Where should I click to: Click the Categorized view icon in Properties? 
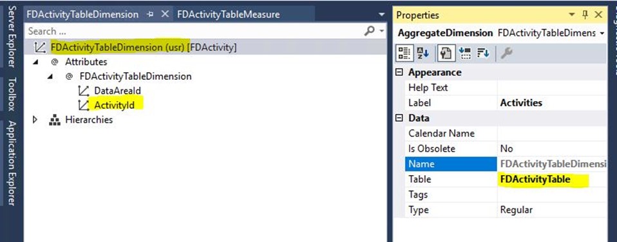[403, 53]
